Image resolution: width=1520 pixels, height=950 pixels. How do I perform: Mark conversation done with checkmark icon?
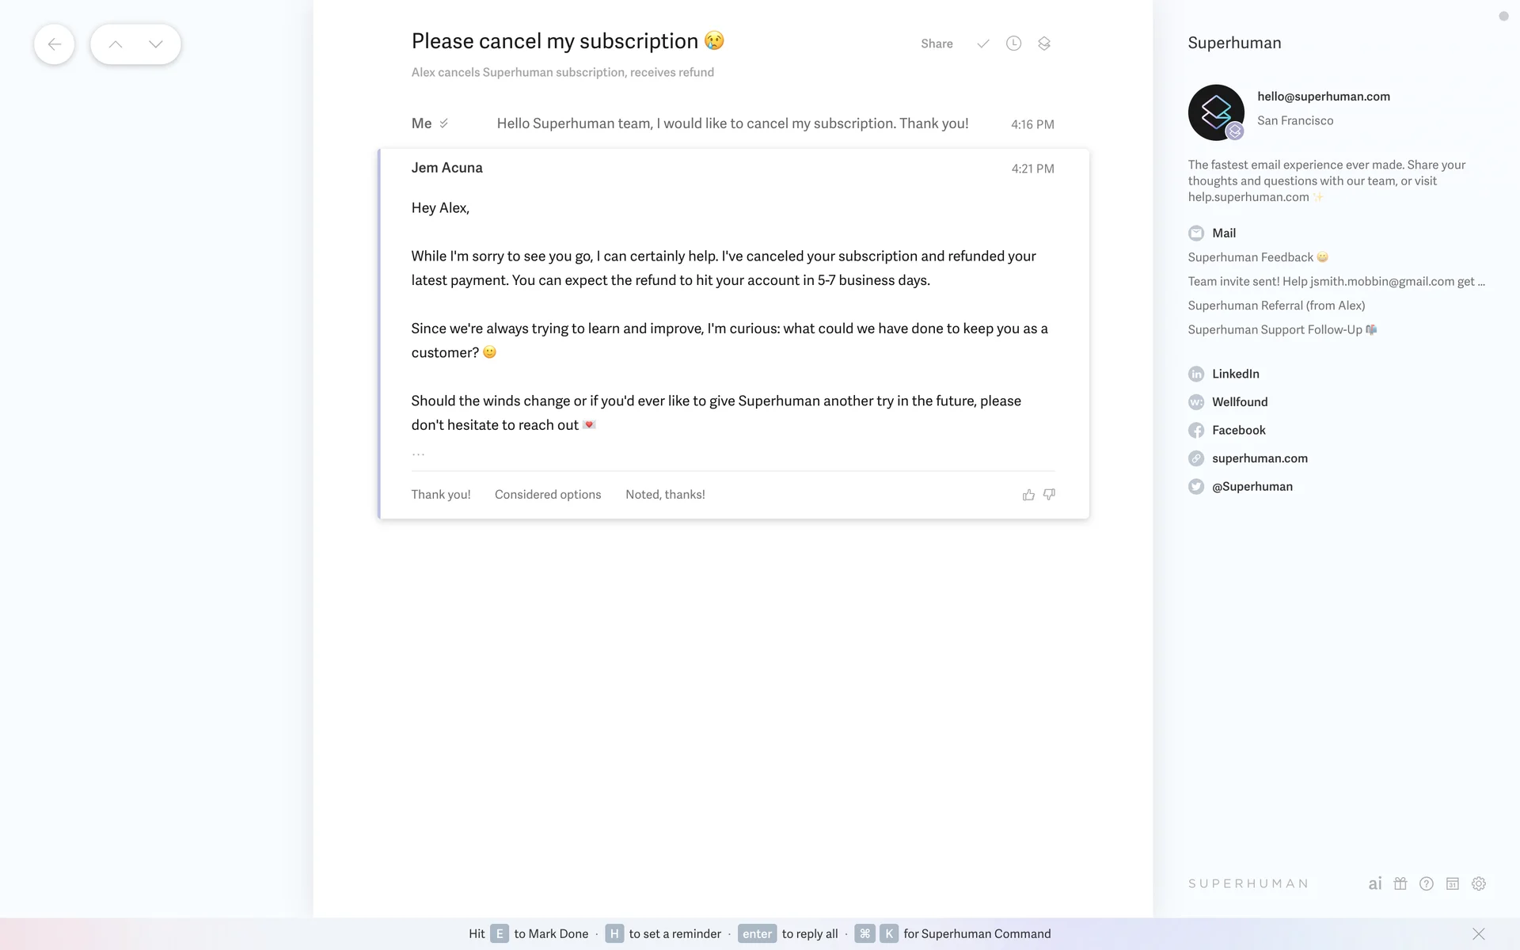(982, 44)
